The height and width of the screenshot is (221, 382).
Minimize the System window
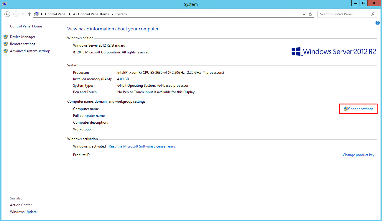coord(355,3)
